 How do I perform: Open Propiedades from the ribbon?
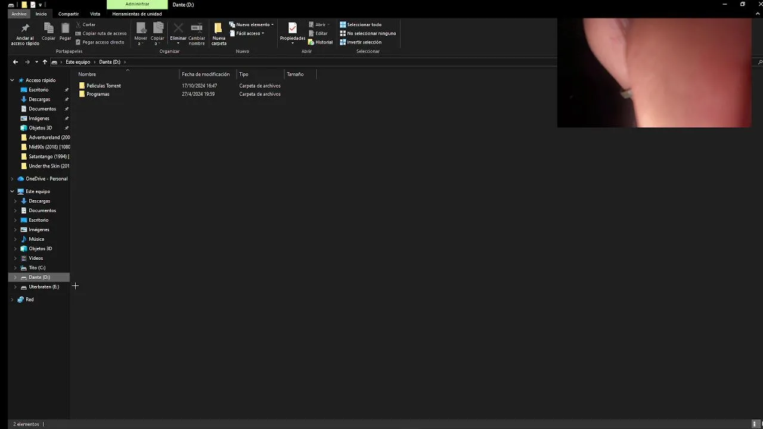coord(293,34)
